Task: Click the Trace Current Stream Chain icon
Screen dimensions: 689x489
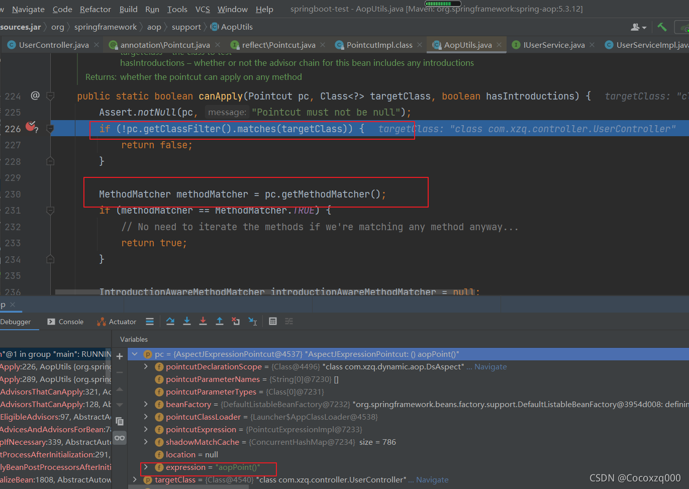Action: point(289,321)
